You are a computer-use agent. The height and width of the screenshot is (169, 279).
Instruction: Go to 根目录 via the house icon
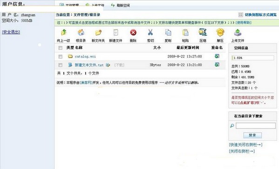(81, 33)
